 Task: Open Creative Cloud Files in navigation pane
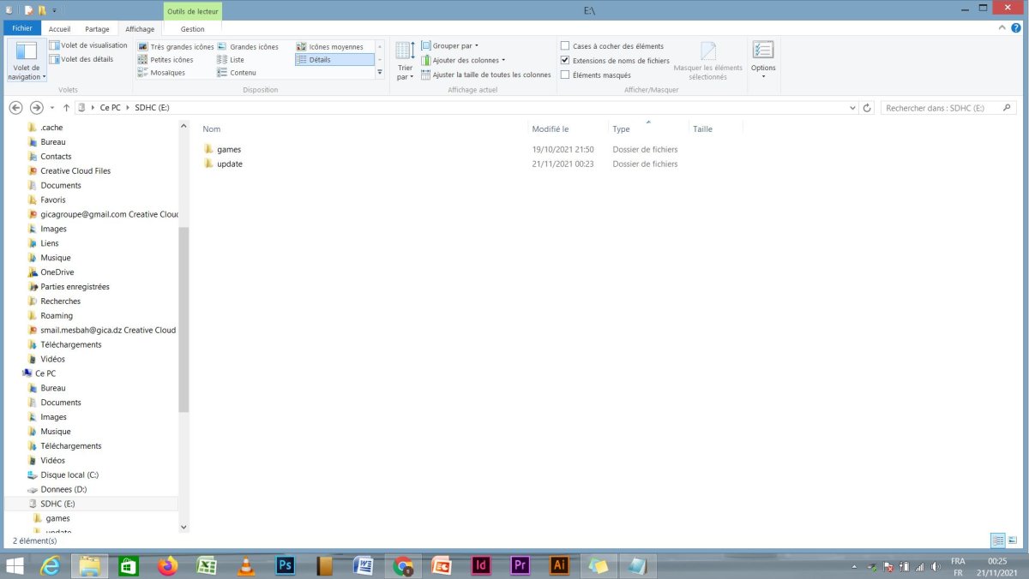pyautogui.click(x=75, y=170)
